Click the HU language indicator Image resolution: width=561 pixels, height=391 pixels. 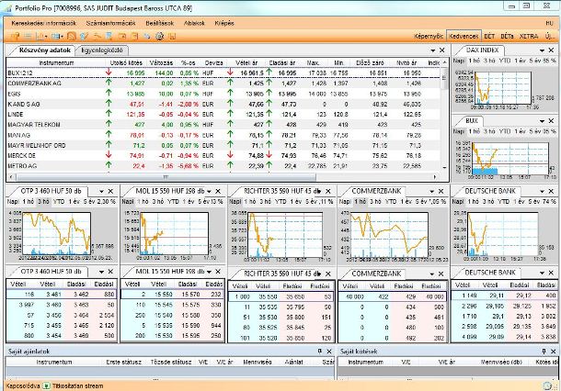click(x=550, y=23)
